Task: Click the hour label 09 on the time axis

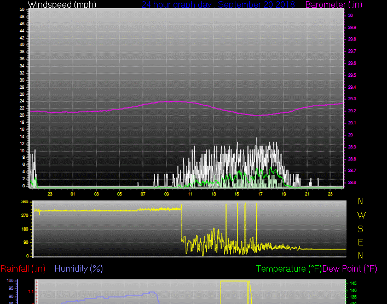Action: point(166,194)
